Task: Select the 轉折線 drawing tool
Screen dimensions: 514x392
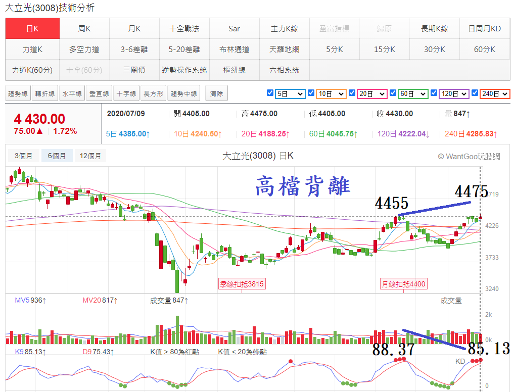Action: tap(45, 94)
